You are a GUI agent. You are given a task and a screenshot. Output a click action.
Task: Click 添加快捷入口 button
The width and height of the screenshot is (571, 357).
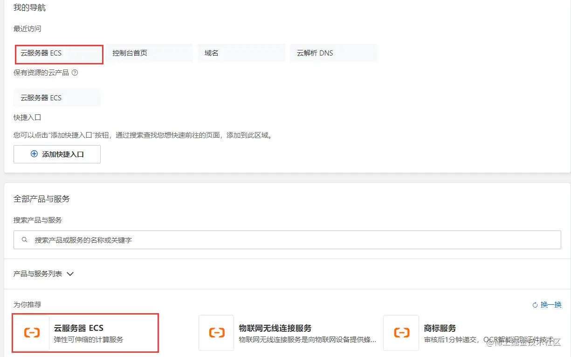point(57,154)
